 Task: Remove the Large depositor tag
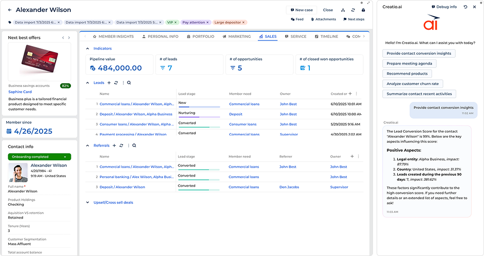244,23
